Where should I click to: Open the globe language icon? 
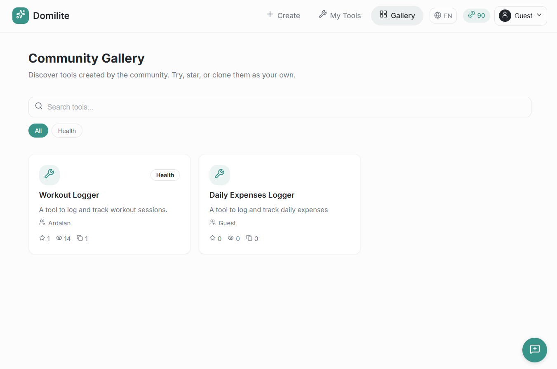(438, 15)
